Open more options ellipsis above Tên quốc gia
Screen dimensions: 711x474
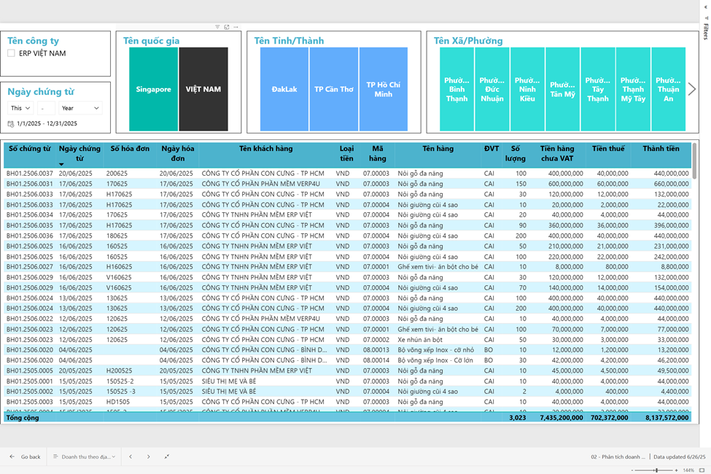(236, 27)
